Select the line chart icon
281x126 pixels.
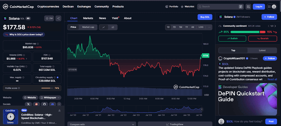click(104, 27)
